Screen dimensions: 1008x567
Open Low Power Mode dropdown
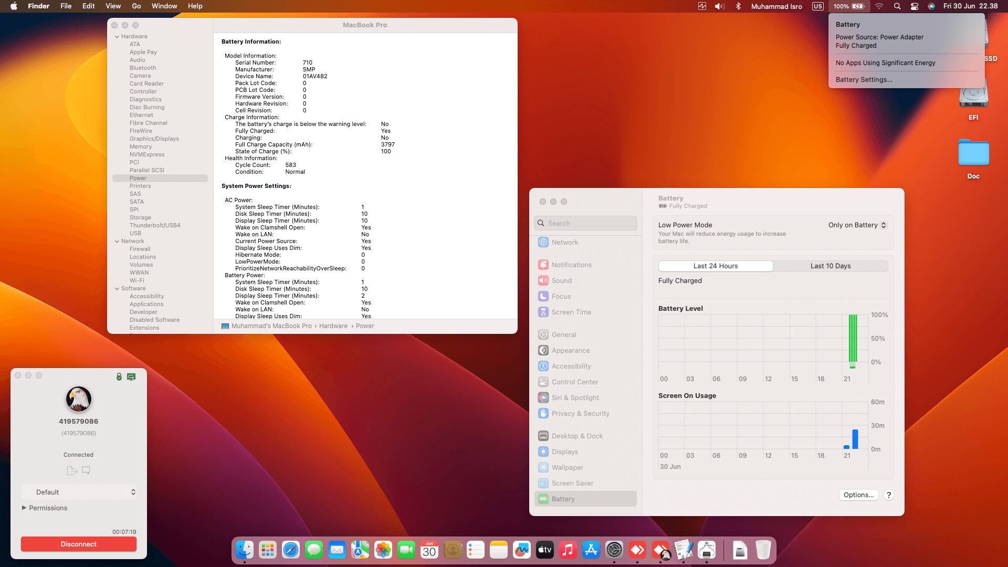[x=857, y=225]
